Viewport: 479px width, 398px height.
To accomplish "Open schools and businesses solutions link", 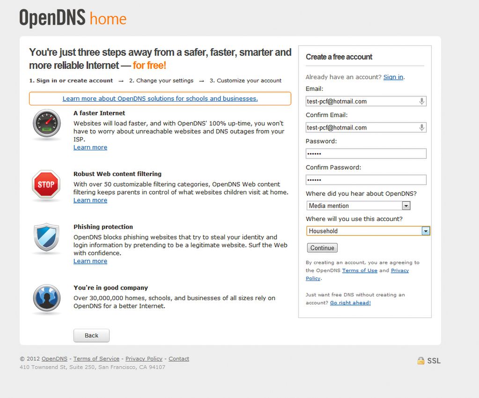I will click(160, 98).
